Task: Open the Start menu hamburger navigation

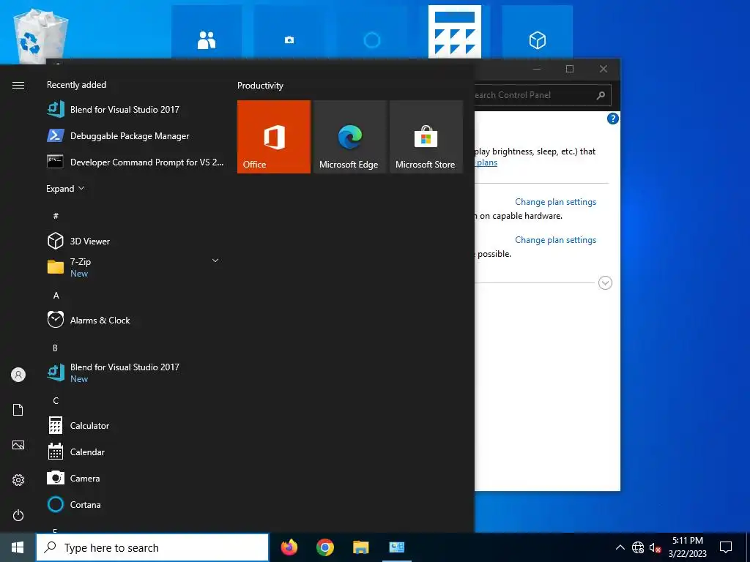Action: point(18,85)
